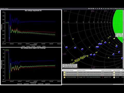The width and height of the screenshot is (124, 93).
Task: Click the hourglass icon in the black table row
Action: pos(78,77)
